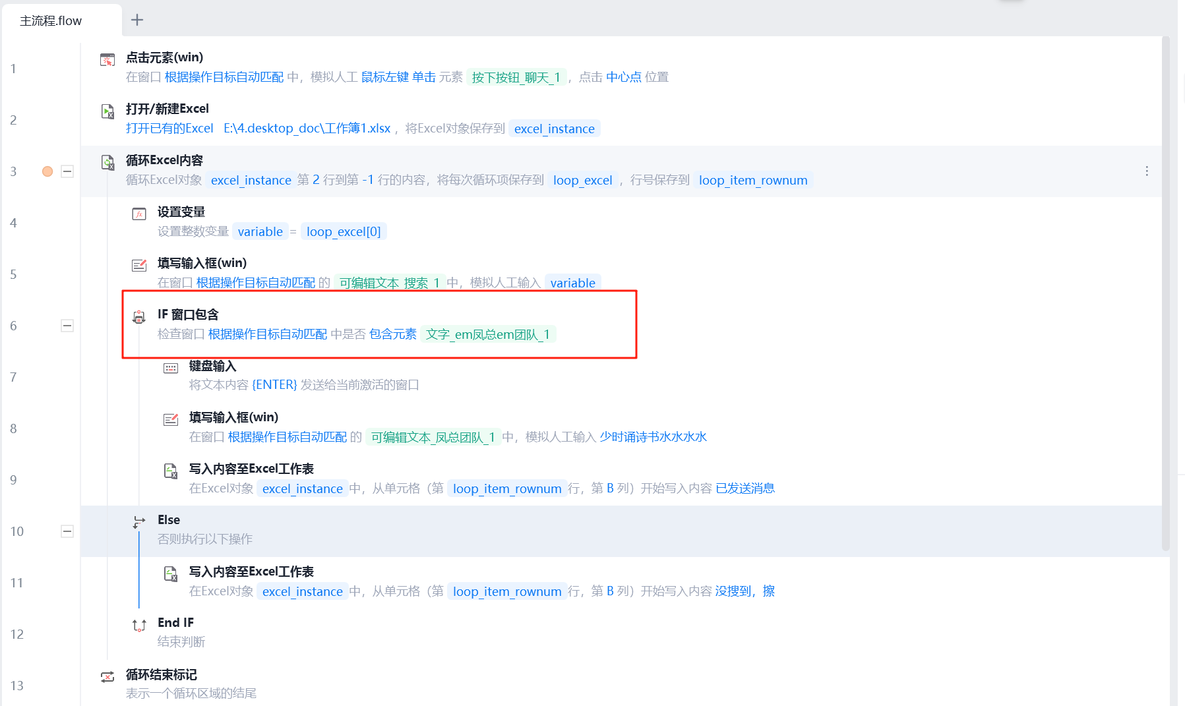Select excel_instance tag on line 9
This screenshot has width=1185, height=706.
tap(303, 488)
